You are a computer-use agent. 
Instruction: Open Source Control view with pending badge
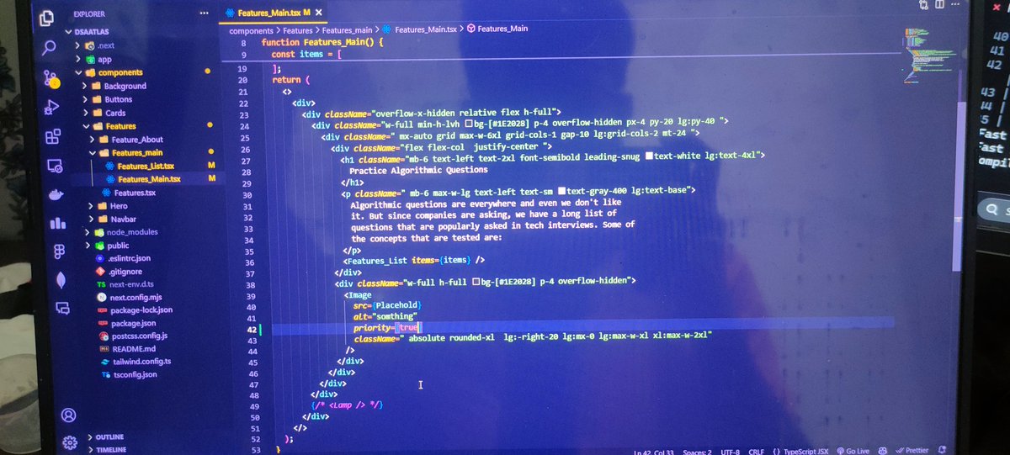[50, 77]
